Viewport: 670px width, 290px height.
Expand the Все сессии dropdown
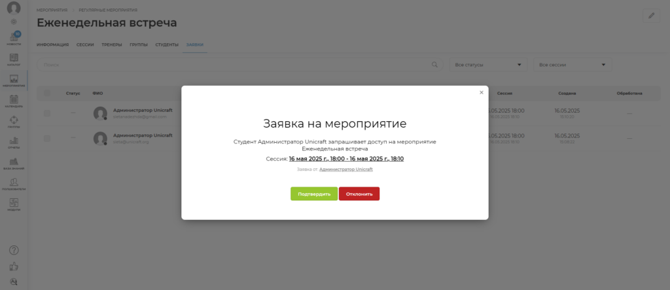coord(573,65)
